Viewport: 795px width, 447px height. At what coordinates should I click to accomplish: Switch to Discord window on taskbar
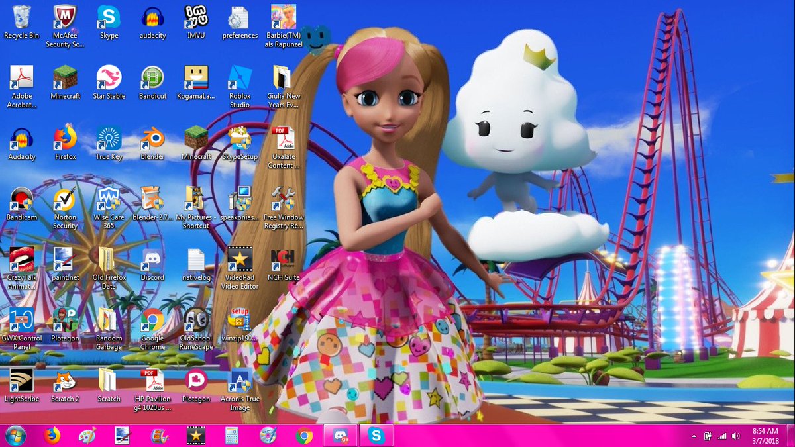click(x=341, y=435)
